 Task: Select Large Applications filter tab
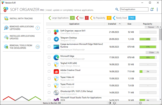point(62,18)
